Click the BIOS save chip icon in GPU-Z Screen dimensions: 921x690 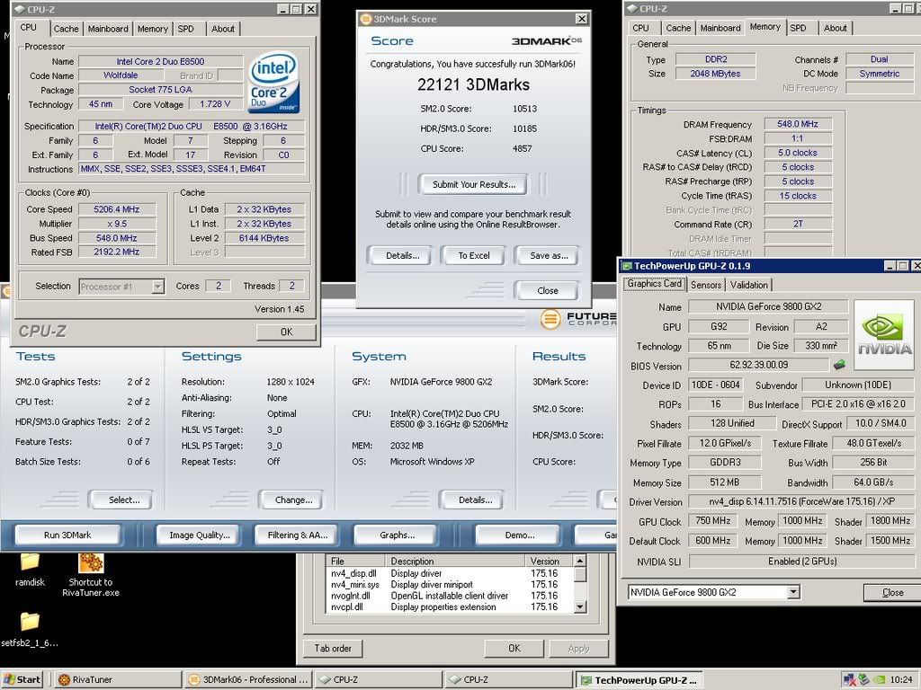click(x=840, y=365)
